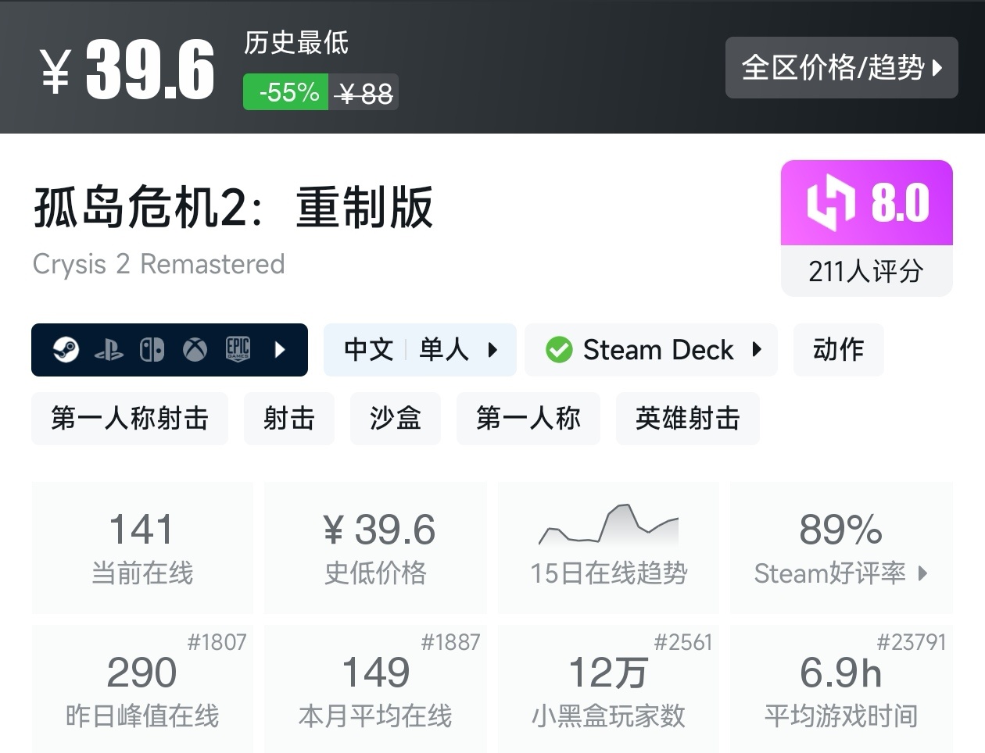The height and width of the screenshot is (753, 985).
Task: Tap the 英雄射击 tag
Action: click(x=687, y=419)
